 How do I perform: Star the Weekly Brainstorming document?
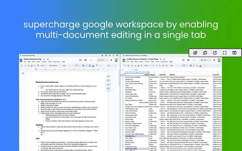point(44,59)
